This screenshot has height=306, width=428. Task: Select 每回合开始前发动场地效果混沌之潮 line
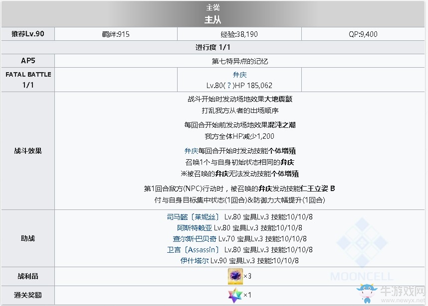click(239, 125)
